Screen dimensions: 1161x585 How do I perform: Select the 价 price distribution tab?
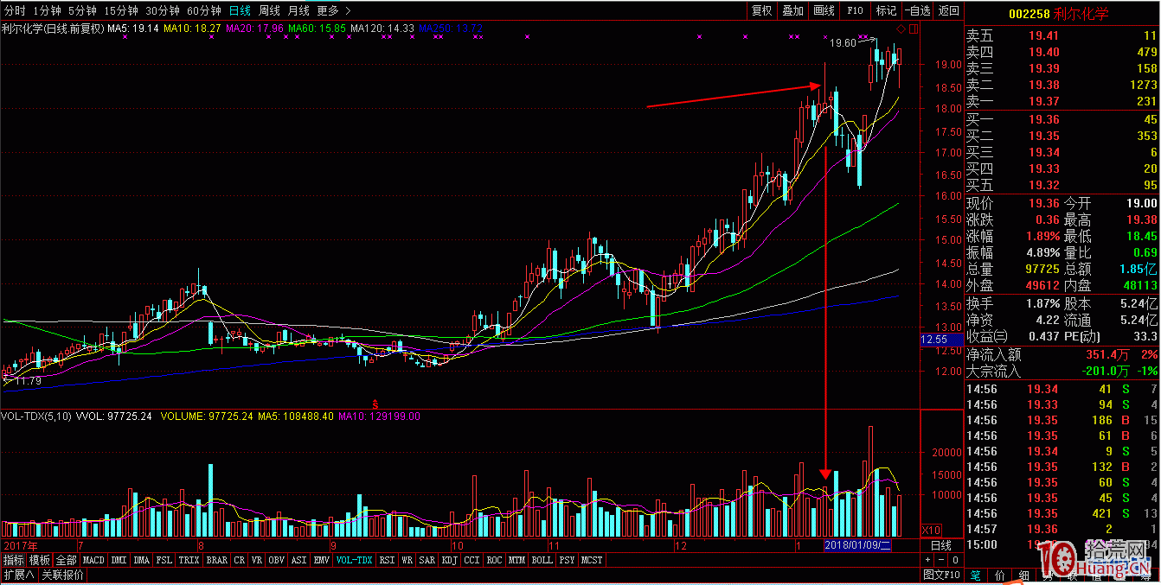pyautogui.click(x=1000, y=575)
